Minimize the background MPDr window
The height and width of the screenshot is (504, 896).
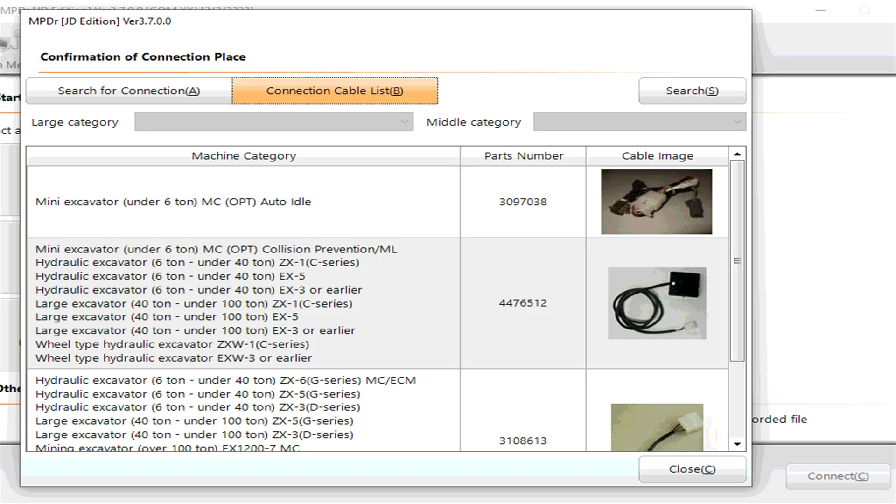[820, 10]
